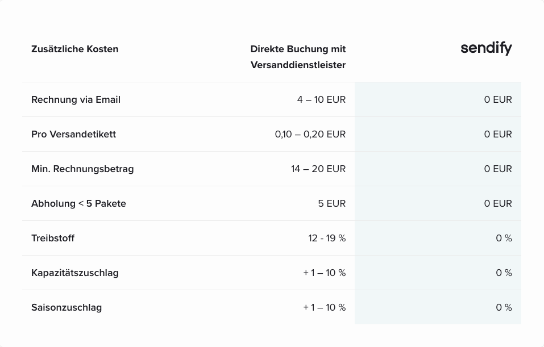Click sendify 0 % for Kapazitätszuschlag

[504, 273]
